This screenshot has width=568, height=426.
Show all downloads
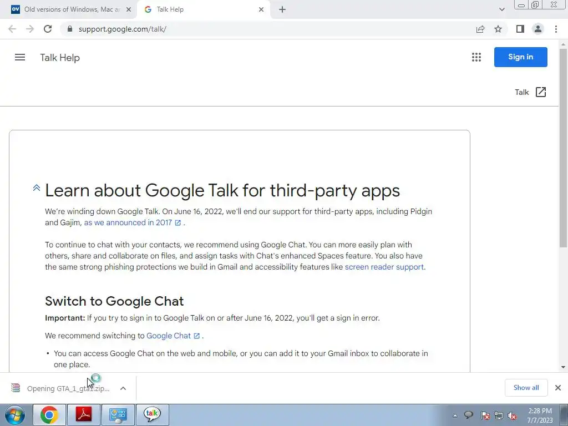pyautogui.click(x=526, y=388)
